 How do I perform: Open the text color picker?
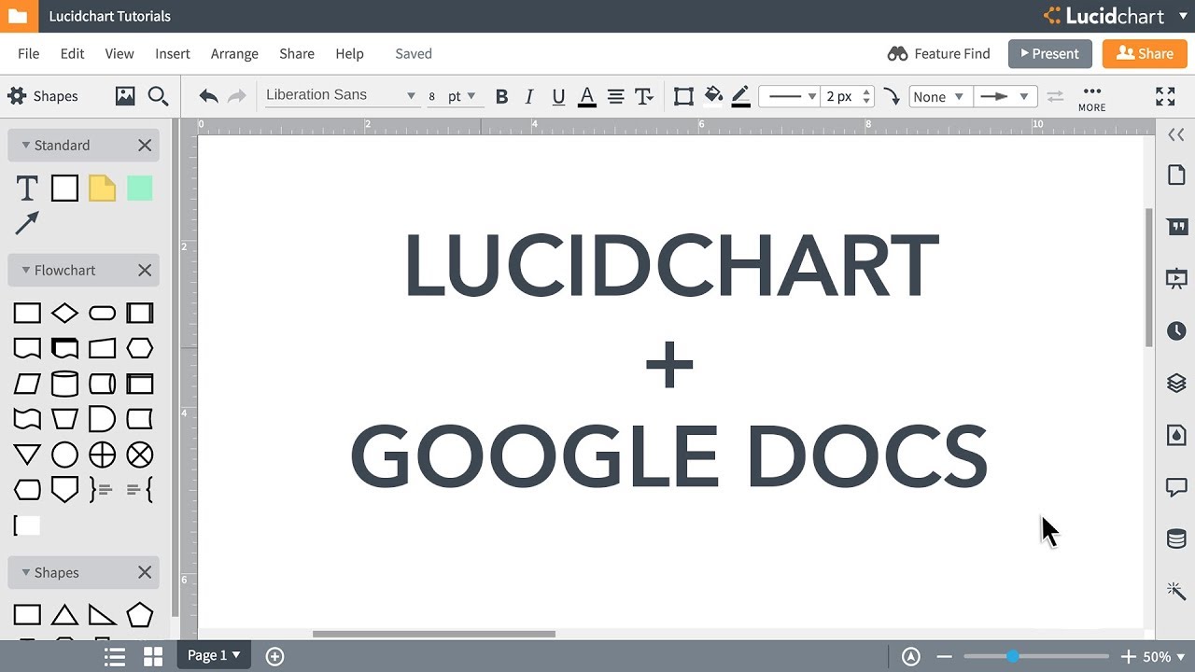coord(587,96)
